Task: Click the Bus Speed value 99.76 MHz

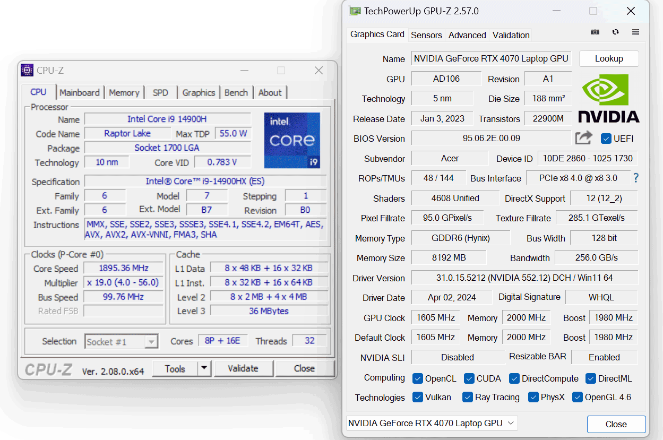Action: pyautogui.click(x=124, y=297)
